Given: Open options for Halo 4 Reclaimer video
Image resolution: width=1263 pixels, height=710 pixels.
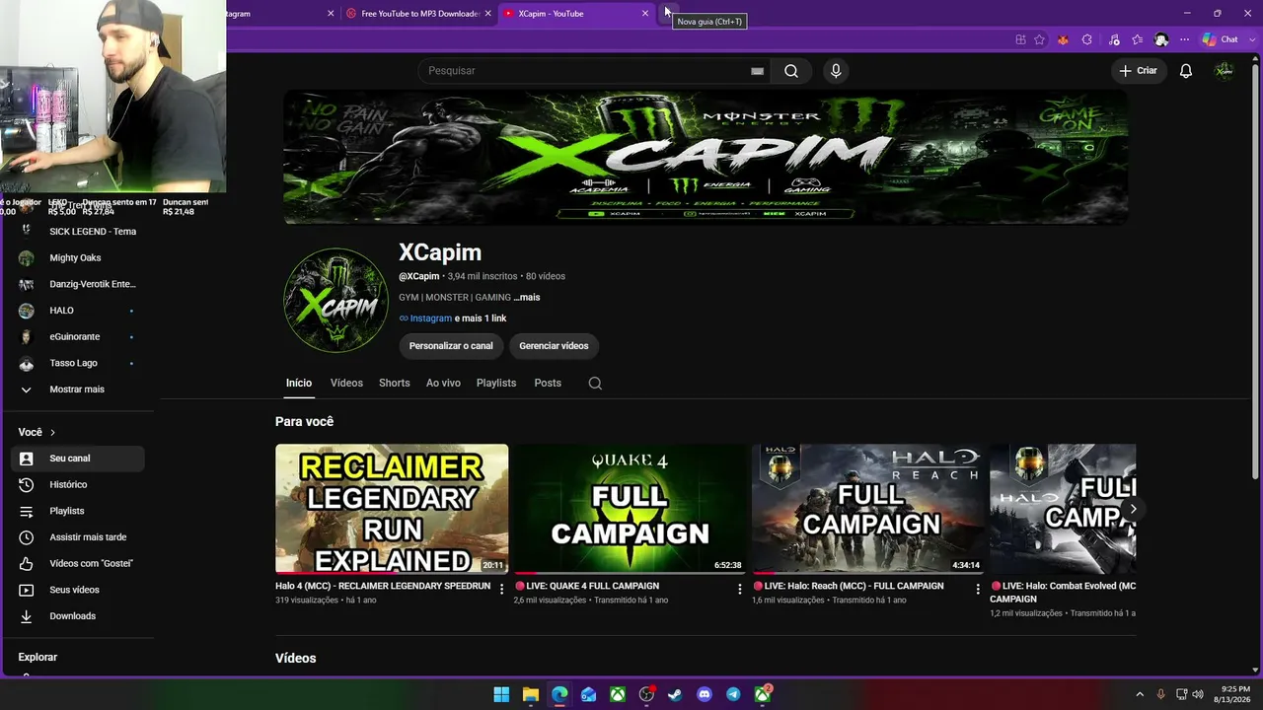Looking at the screenshot, I should click(501, 589).
